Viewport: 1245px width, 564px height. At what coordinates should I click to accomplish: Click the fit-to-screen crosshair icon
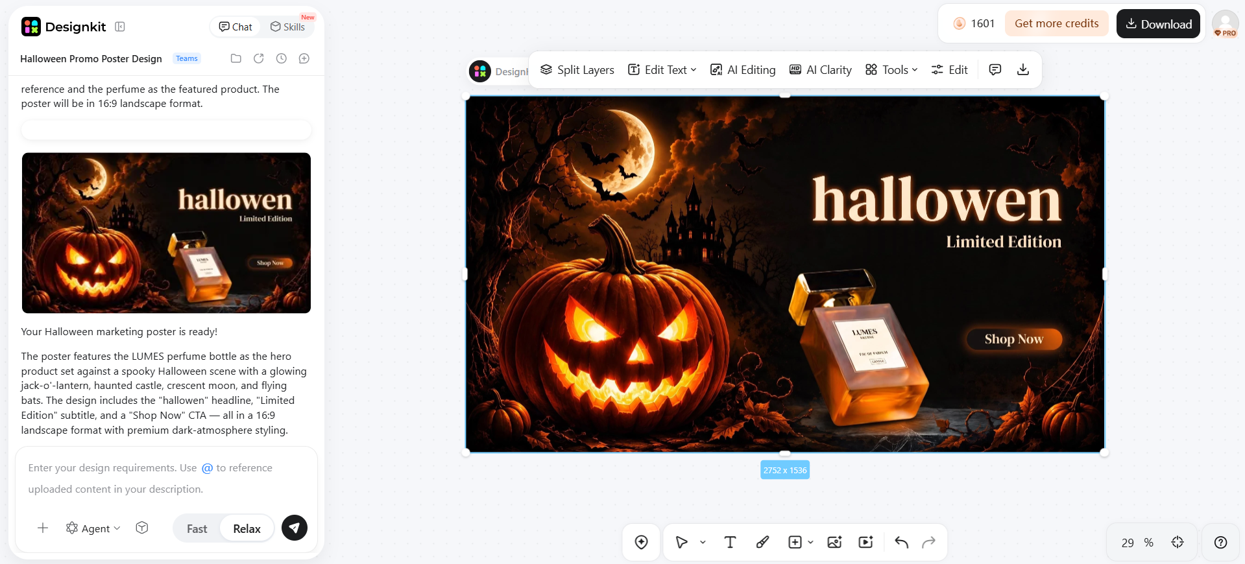click(1178, 542)
